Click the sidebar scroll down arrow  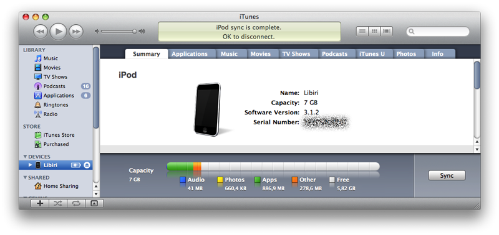coord(96,193)
